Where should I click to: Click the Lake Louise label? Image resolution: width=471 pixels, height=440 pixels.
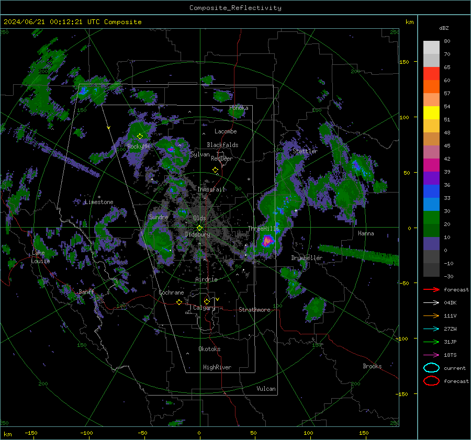(x=40, y=257)
